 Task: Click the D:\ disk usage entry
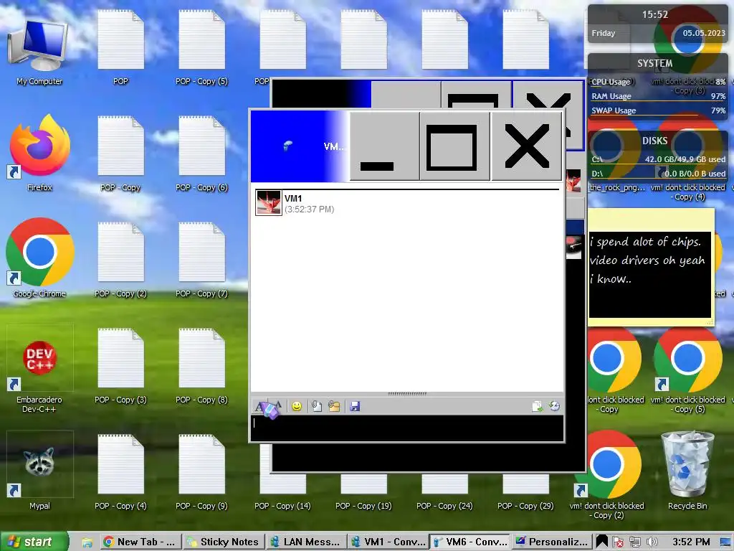click(658, 174)
